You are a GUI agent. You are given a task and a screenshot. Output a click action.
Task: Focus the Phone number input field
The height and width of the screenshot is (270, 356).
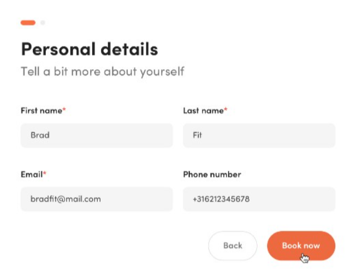coord(259,199)
